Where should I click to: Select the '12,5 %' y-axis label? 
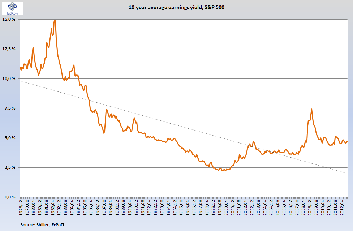9,49
